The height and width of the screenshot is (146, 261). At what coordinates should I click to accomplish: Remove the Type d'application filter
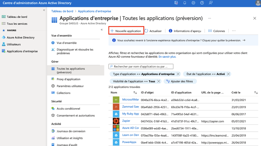coord(178,74)
